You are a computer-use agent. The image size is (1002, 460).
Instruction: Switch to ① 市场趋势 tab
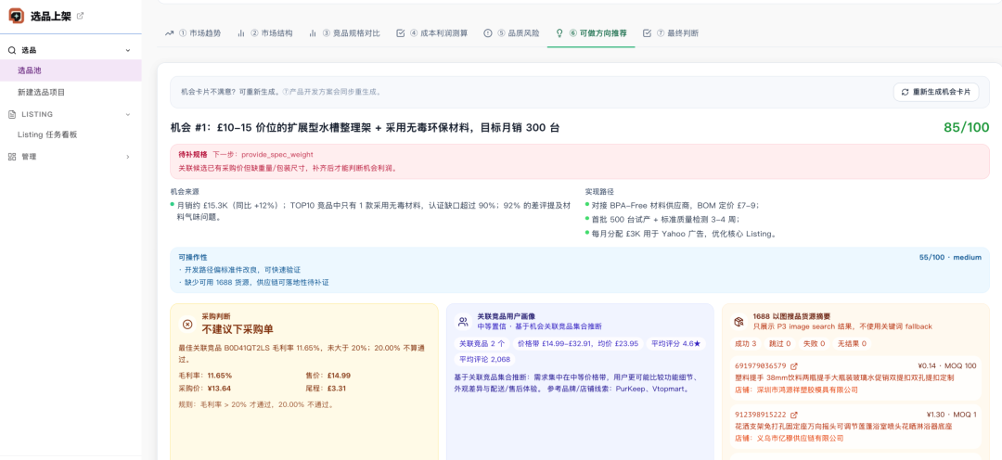pyautogui.click(x=193, y=33)
